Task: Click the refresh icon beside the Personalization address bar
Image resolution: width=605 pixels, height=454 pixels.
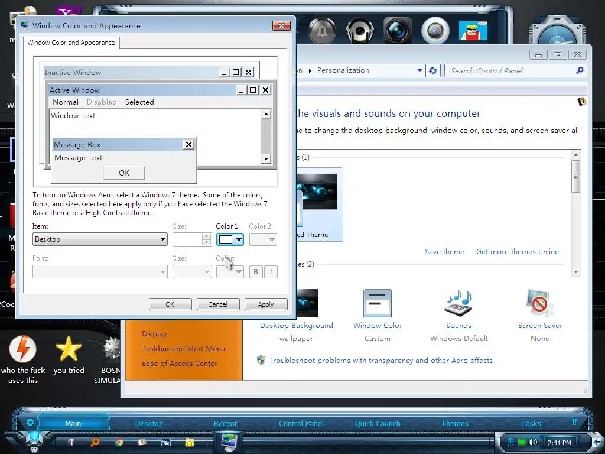Action: 433,71
